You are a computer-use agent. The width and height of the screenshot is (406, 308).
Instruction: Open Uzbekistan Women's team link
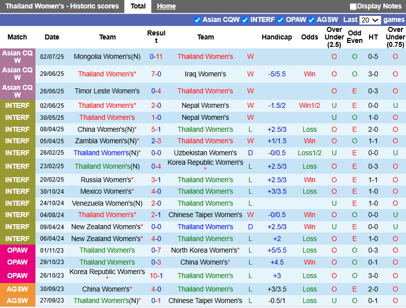(x=205, y=153)
